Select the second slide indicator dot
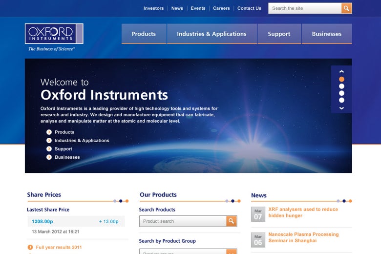This screenshot has height=254, width=381. click(x=341, y=86)
